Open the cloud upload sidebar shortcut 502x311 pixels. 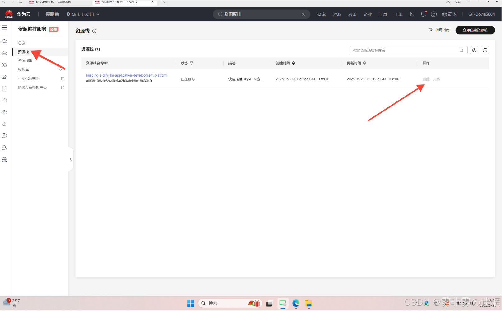pyautogui.click(x=4, y=77)
